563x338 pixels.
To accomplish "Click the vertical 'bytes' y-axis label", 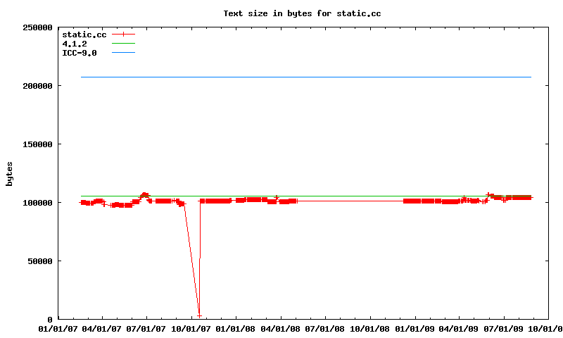I will coord(9,173).
